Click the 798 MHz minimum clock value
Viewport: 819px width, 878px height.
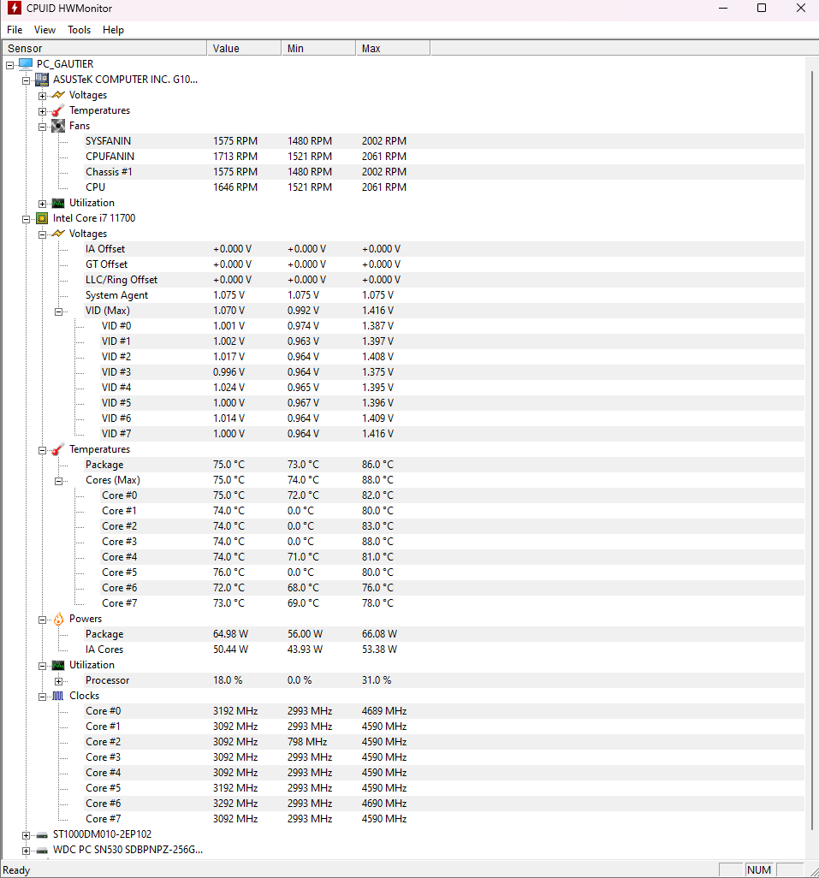click(307, 741)
